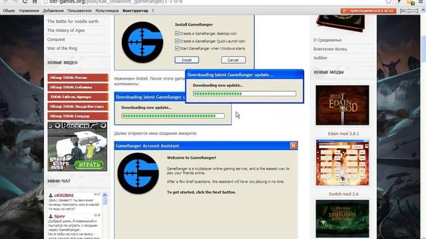426x239 pixels.
Task: Click the GameRanger Account Assistant title bar
Action: tap(206, 146)
